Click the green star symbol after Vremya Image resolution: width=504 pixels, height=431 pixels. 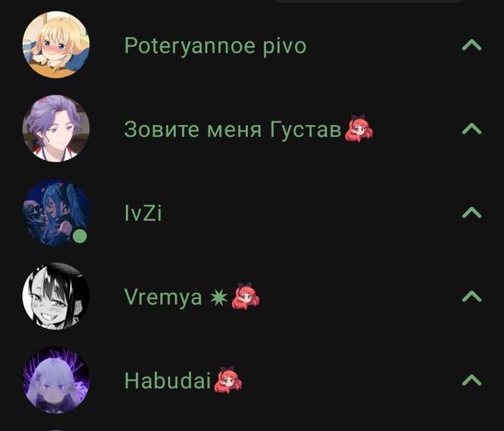coord(219,298)
